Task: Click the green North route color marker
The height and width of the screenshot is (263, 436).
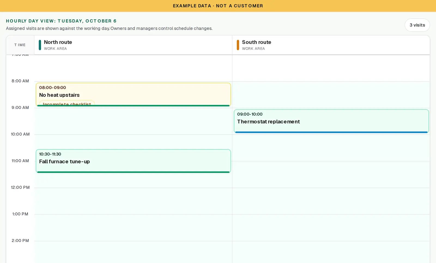Action: click(40, 45)
